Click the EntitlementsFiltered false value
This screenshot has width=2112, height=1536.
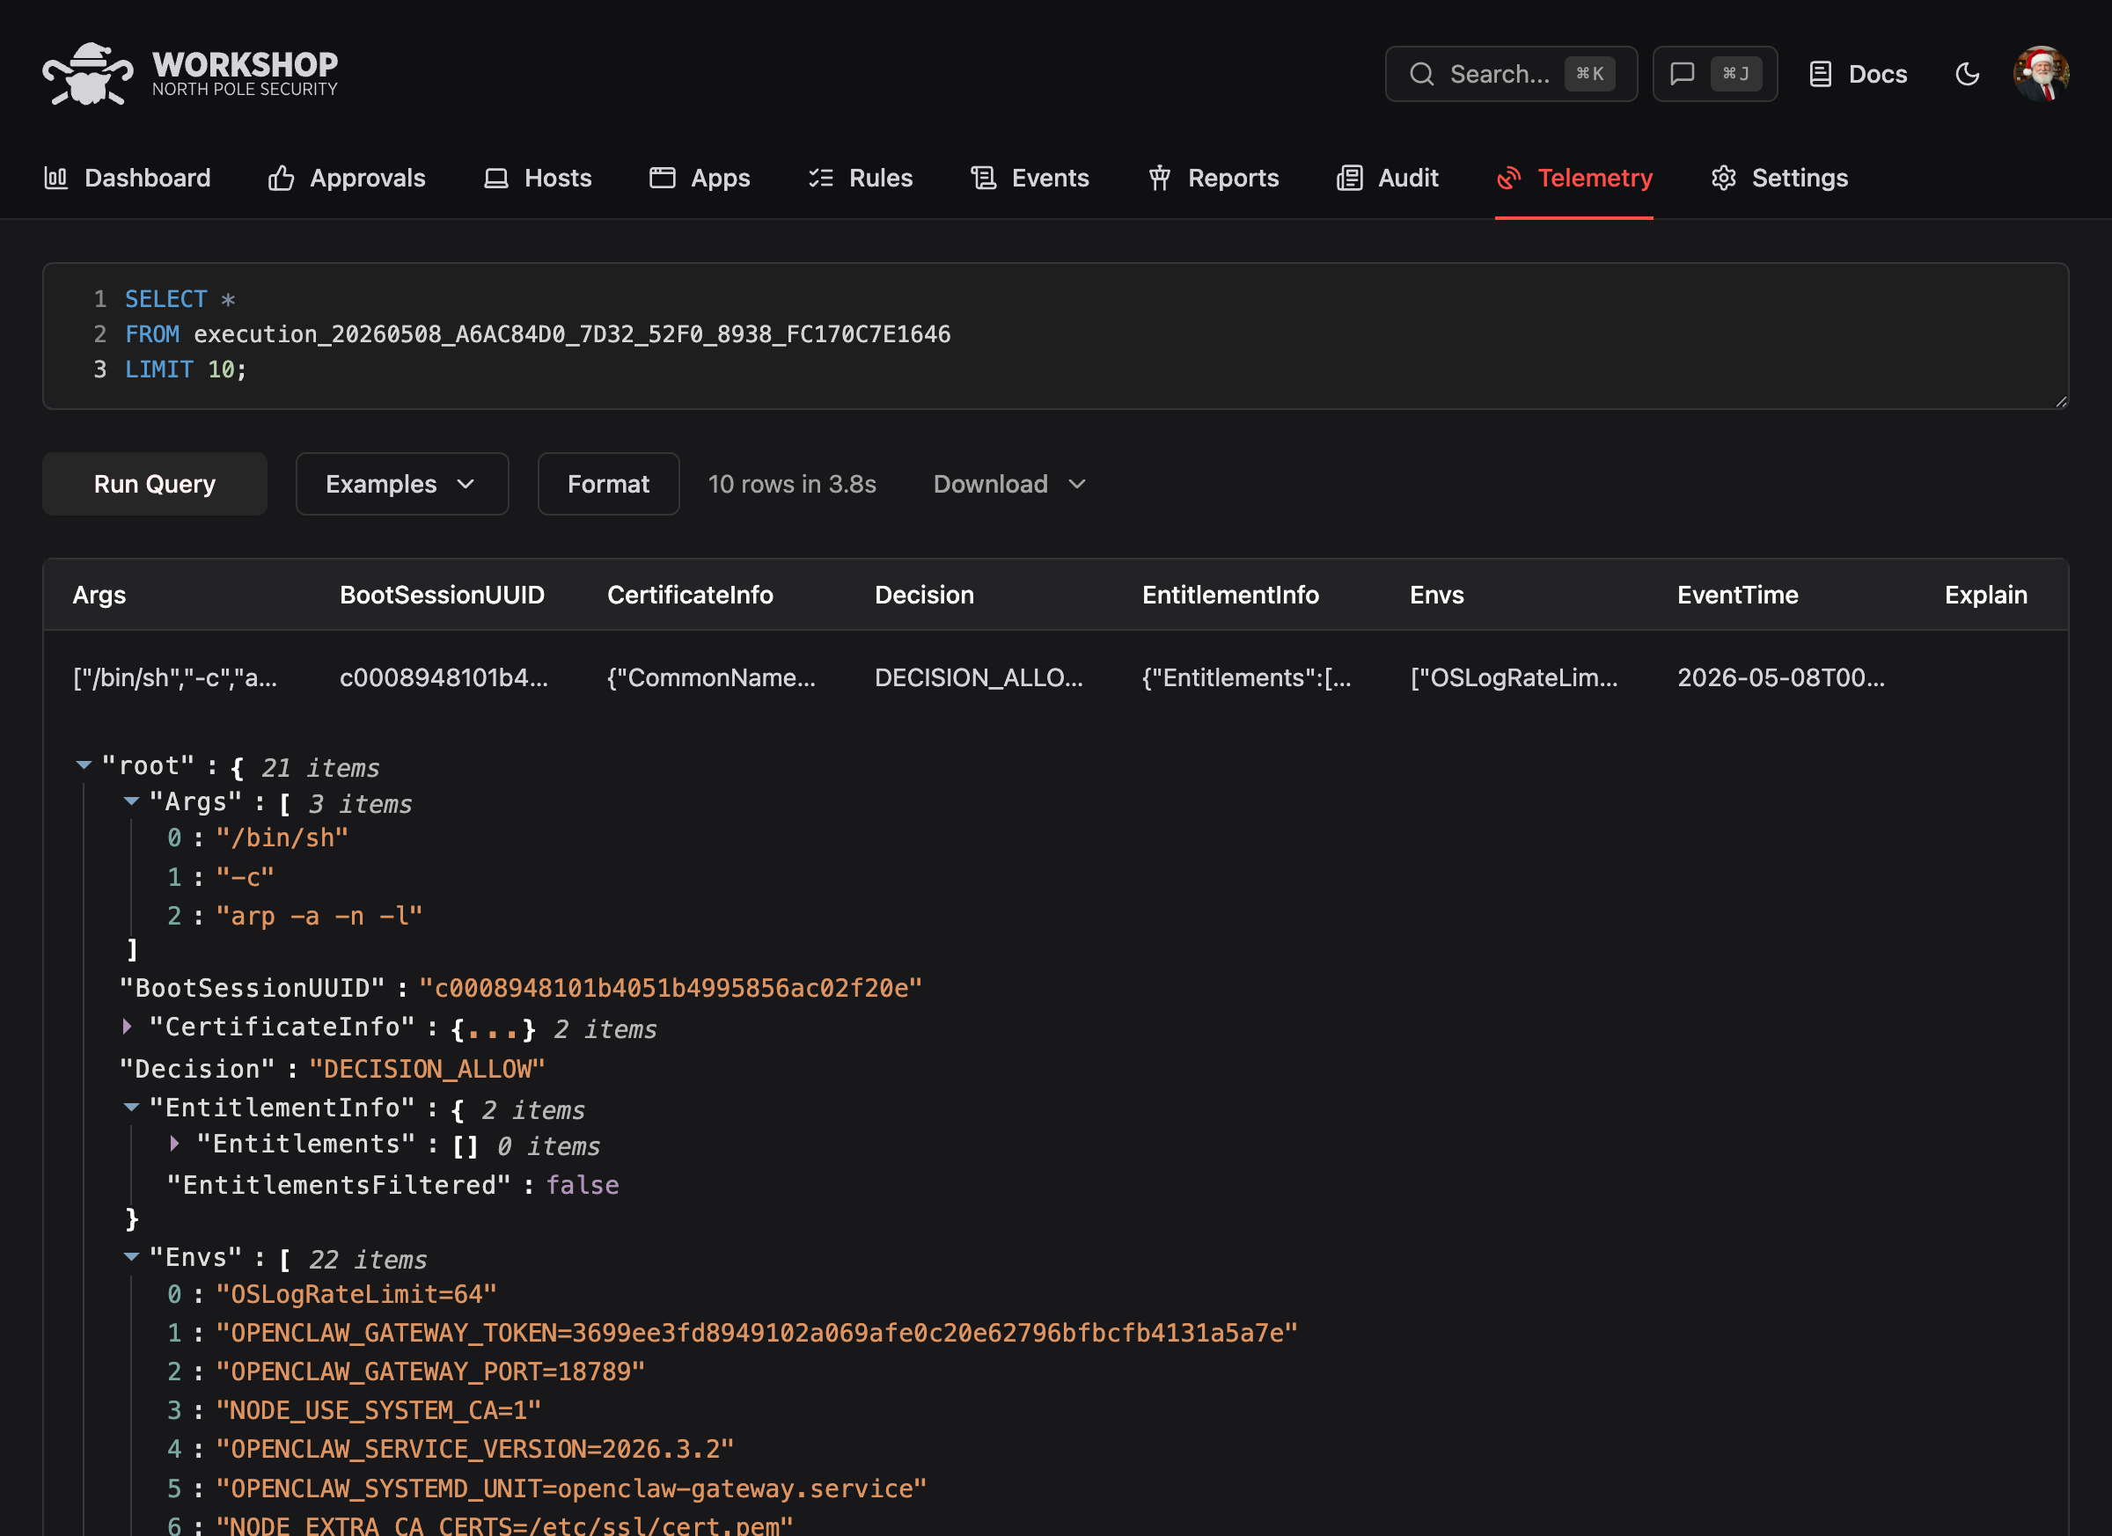(582, 1184)
